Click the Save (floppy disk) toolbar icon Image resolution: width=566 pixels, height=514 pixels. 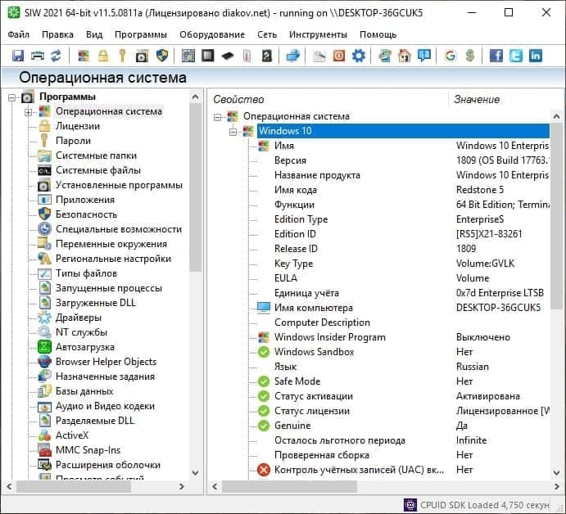pyautogui.click(x=18, y=56)
